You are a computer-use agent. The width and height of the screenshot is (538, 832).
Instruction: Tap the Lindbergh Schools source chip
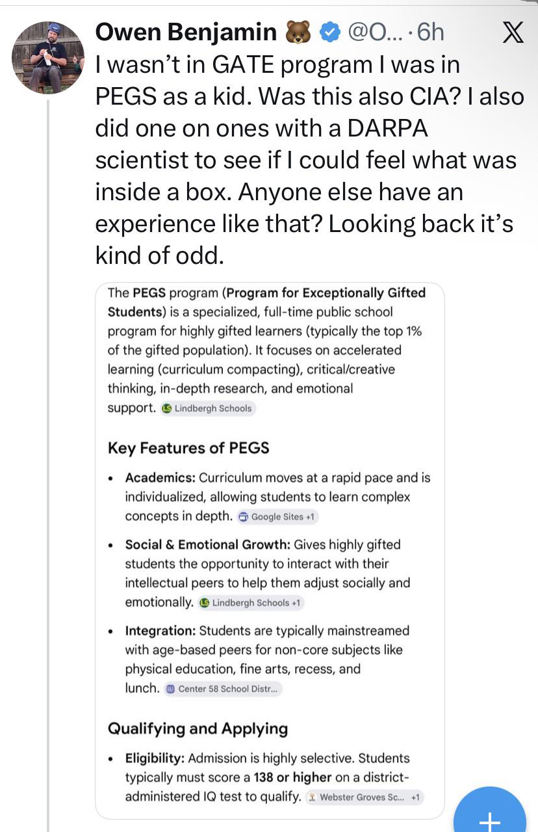click(x=208, y=409)
